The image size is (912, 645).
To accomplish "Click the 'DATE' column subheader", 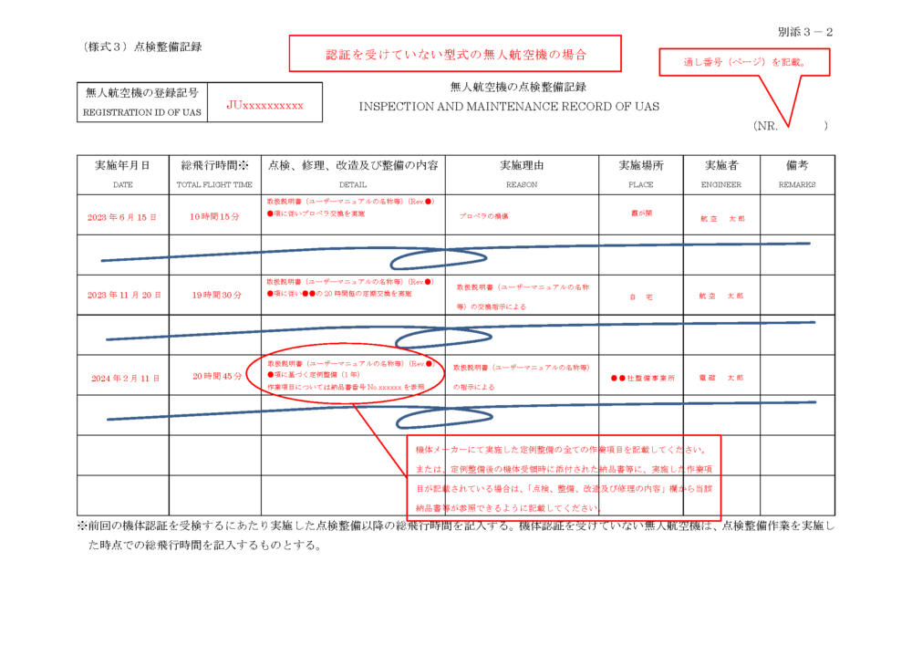I will (x=123, y=185).
